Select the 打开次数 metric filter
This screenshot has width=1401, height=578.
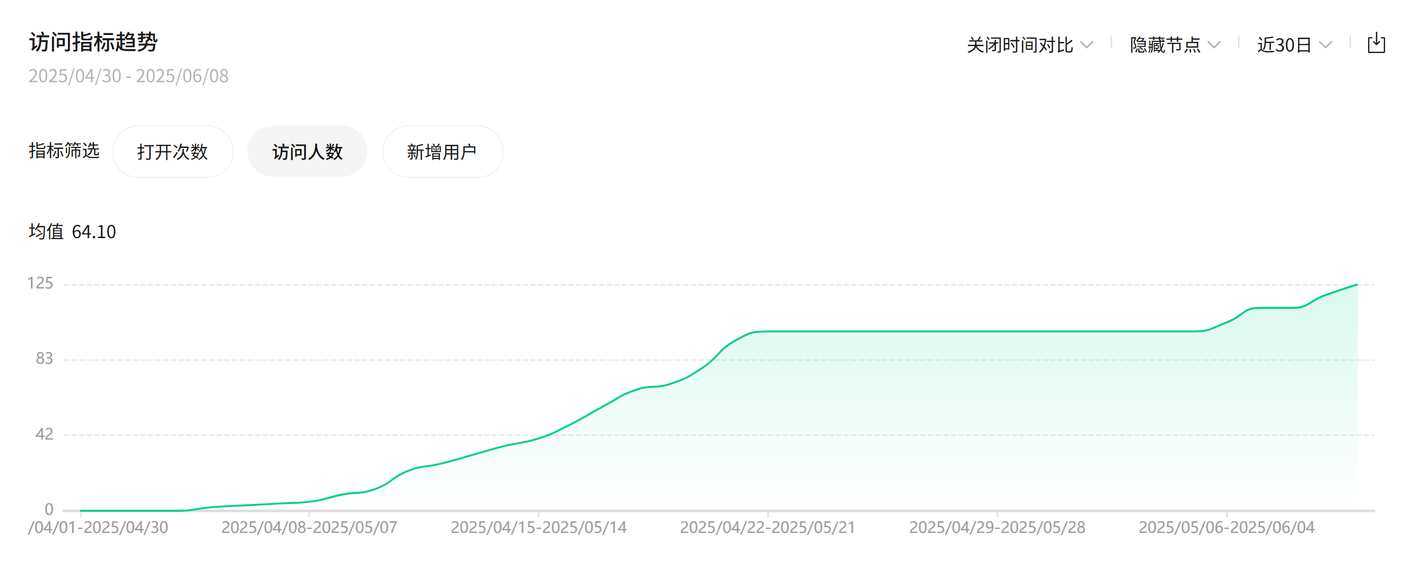pos(173,152)
